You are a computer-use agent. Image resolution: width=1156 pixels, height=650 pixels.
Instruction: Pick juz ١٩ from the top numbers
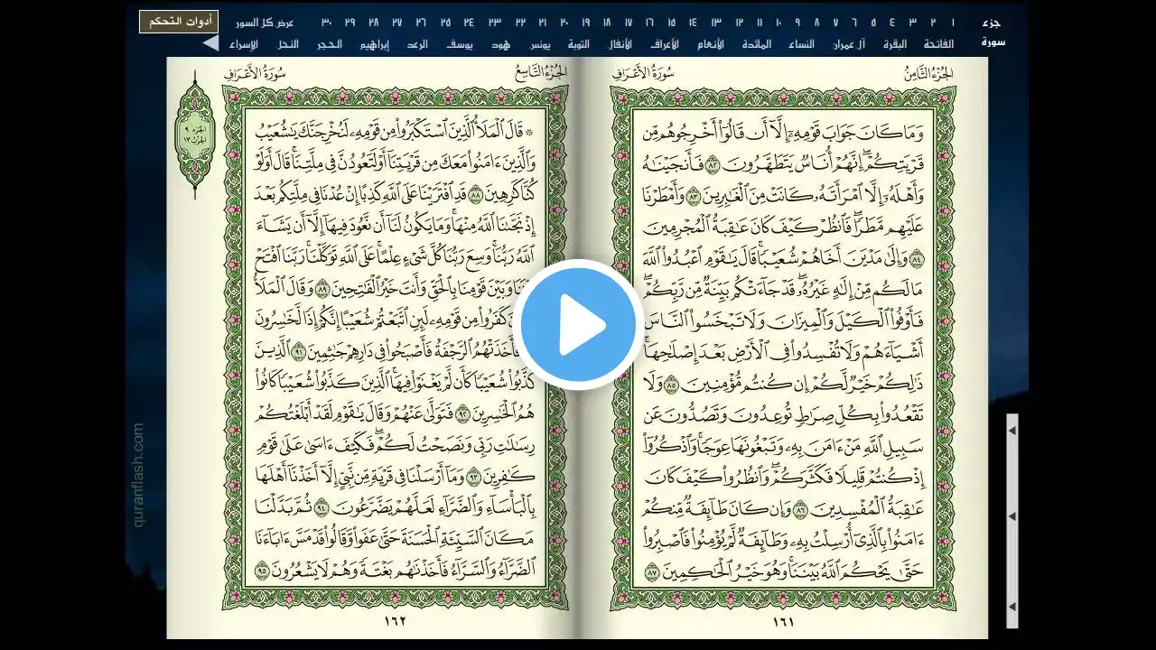point(585,22)
